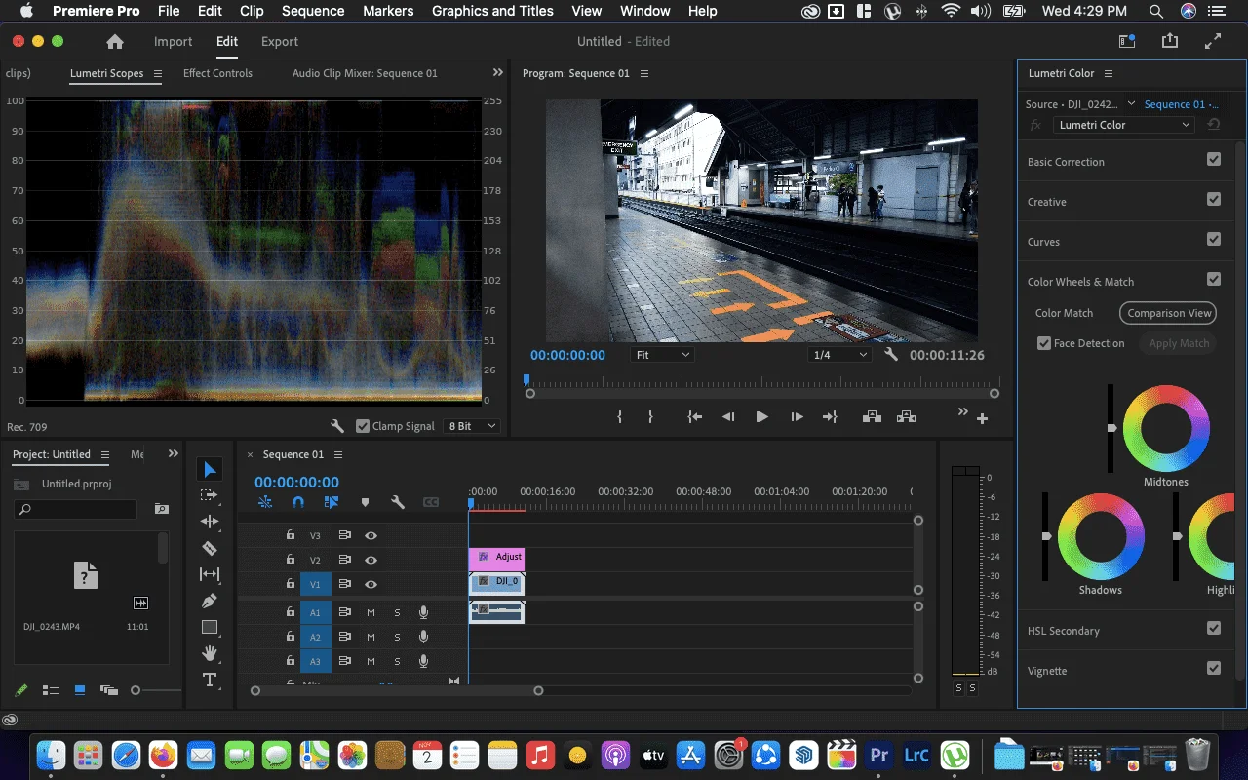Click Add Marker icon in timeline
The width and height of the screenshot is (1248, 780).
click(x=365, y=502)
